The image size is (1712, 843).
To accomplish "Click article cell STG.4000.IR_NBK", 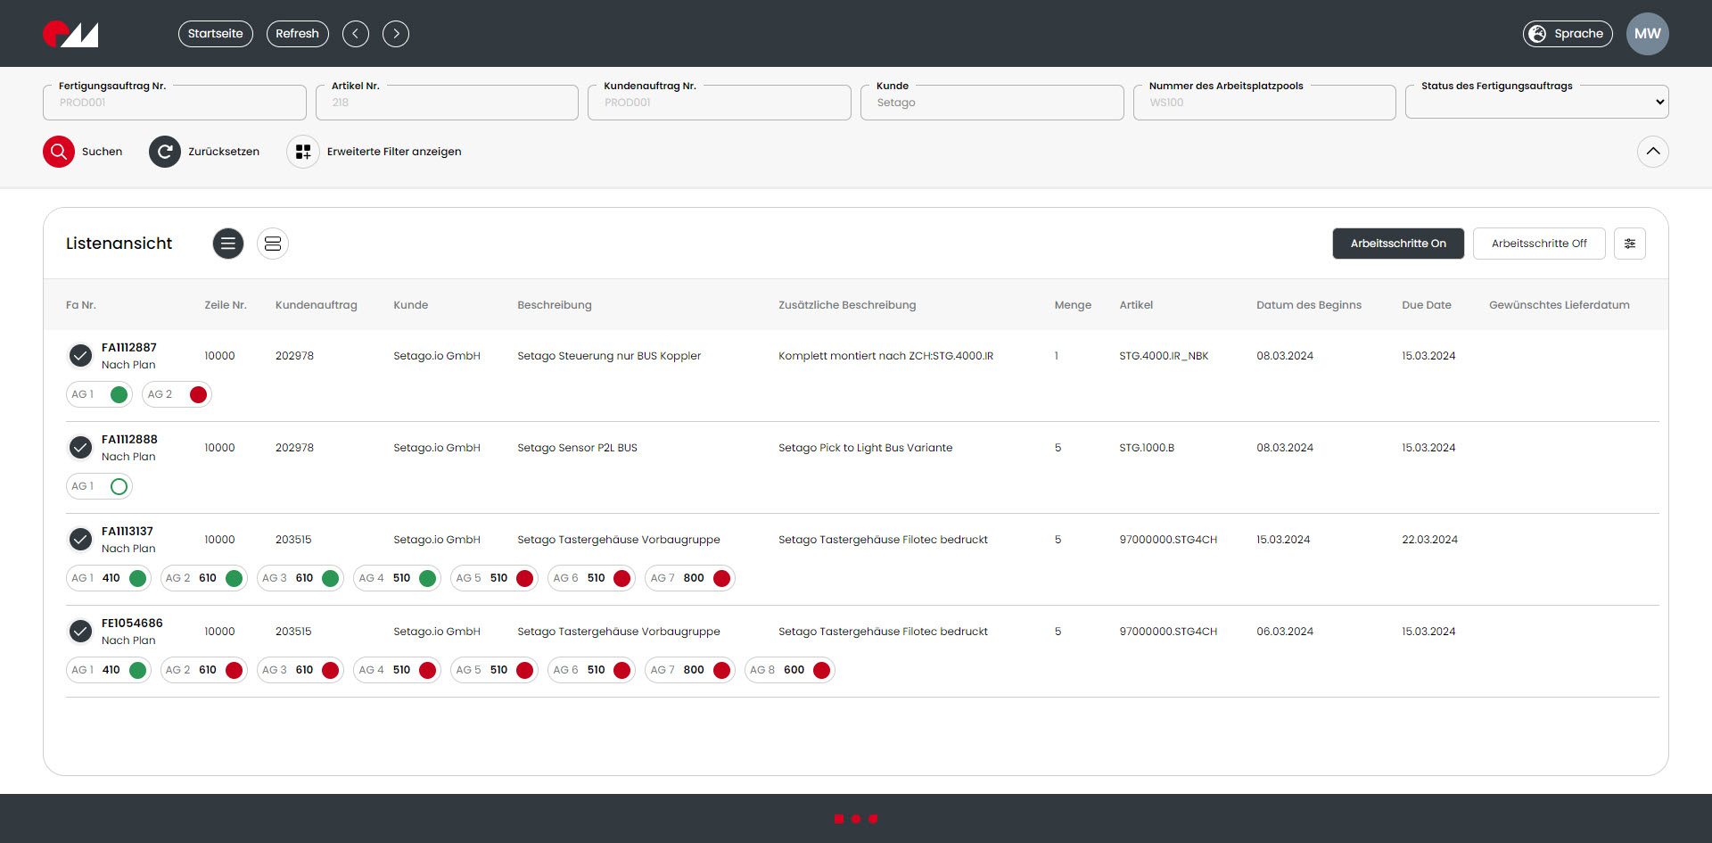I will 1164,356.
